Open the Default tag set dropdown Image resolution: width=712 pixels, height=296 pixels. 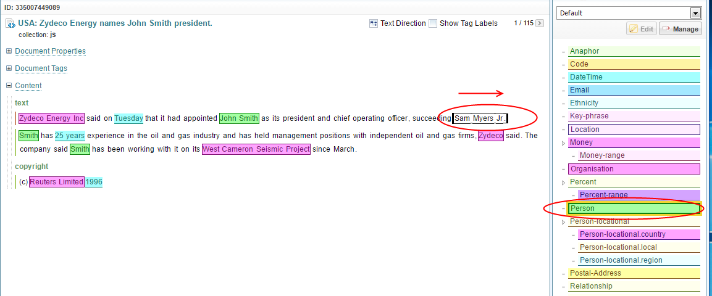click(695, 13)
